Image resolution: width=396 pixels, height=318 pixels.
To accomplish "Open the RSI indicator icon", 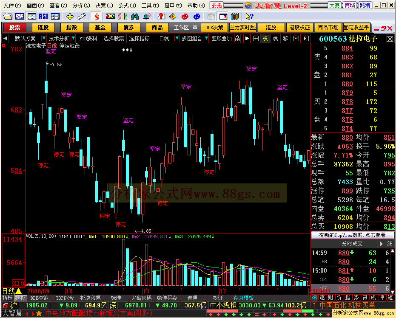I will point(43,17).
